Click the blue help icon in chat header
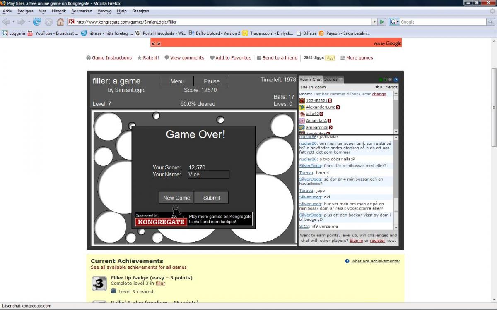The width and height of the screenshot is (497, 310). 396,79
